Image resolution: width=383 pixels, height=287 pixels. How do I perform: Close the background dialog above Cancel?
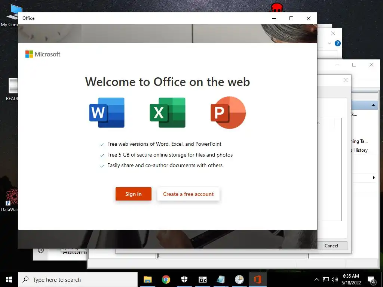click(x=345, y=80)
